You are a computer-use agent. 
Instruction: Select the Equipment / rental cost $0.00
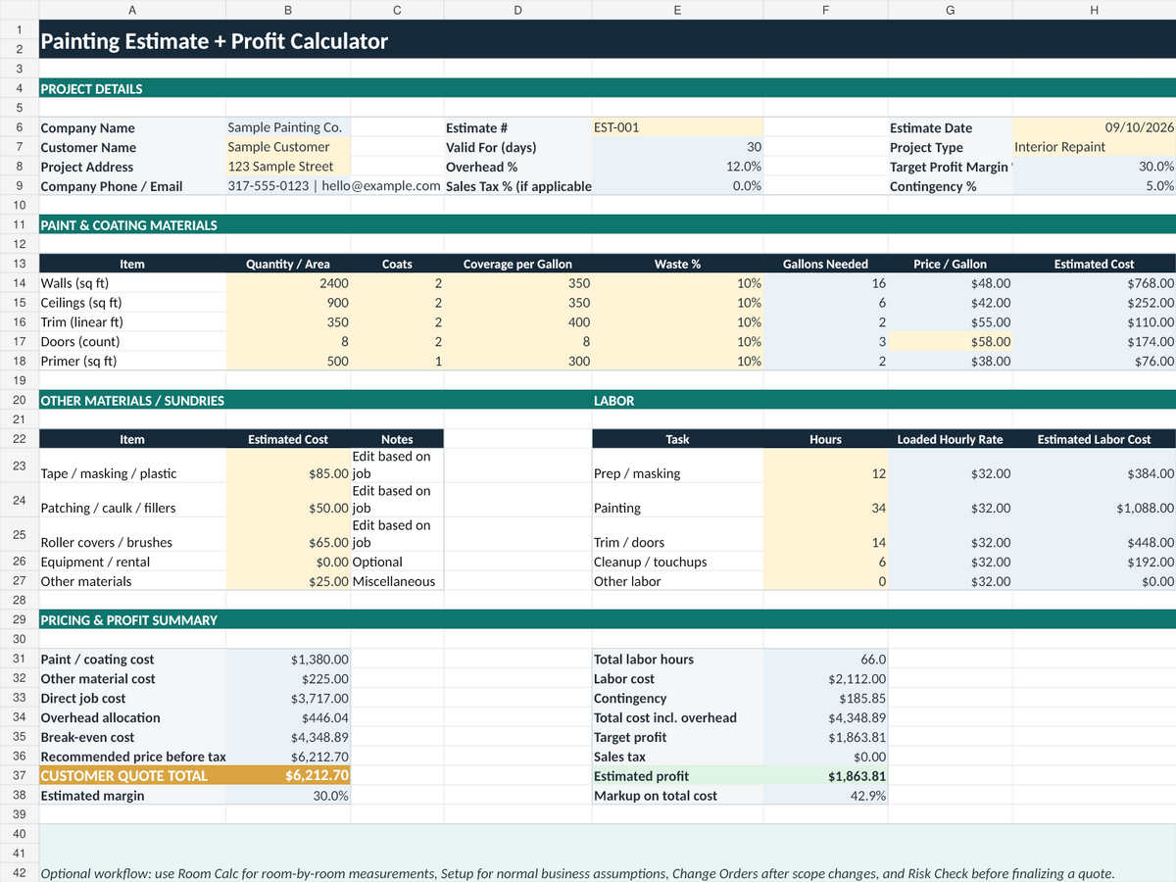coord(287,562)
